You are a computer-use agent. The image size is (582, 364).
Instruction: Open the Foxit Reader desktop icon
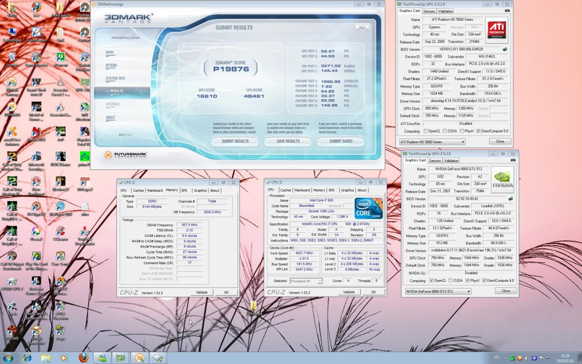tap(36, 35)
